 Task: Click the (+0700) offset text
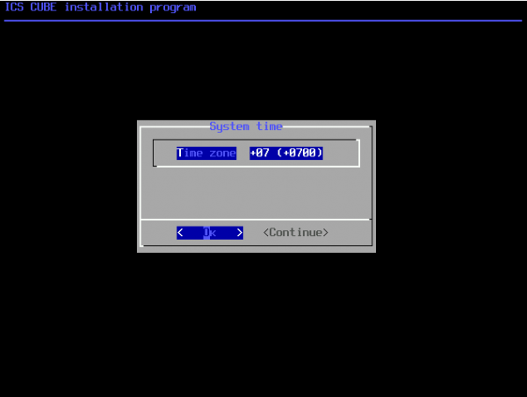click(x=300, y=153)
